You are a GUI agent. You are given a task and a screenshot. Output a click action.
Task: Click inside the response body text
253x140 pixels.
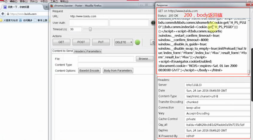click(x=202, y=46)
